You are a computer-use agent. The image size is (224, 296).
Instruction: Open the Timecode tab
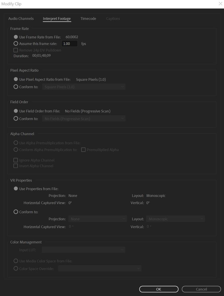[x=88, y=19]
